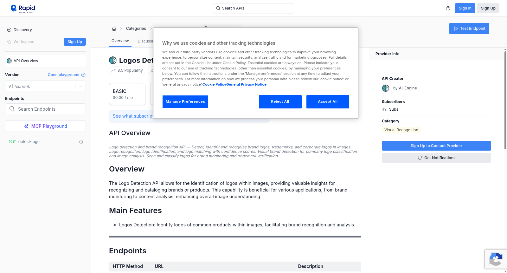Click Manage Preferences in the cookie dialog
Viewport: 507px width, 273px height.
coord(185,102)
